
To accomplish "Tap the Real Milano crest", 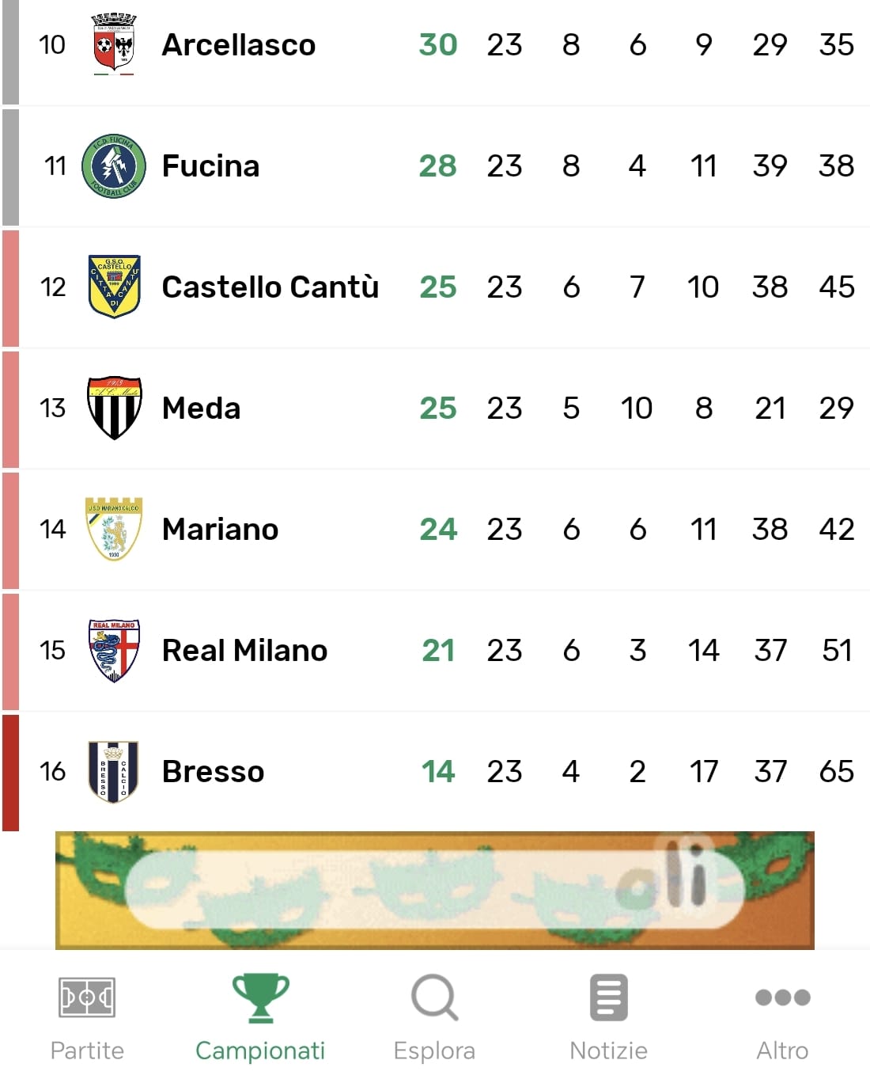I will (114, 650).
